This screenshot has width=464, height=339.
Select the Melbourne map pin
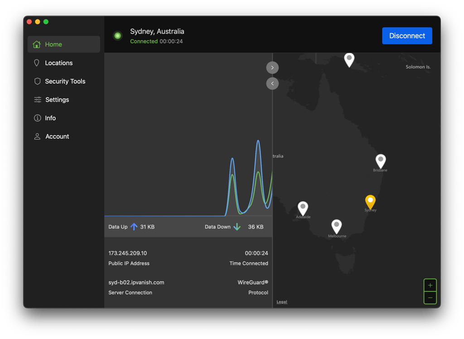[x=337, y=227]
